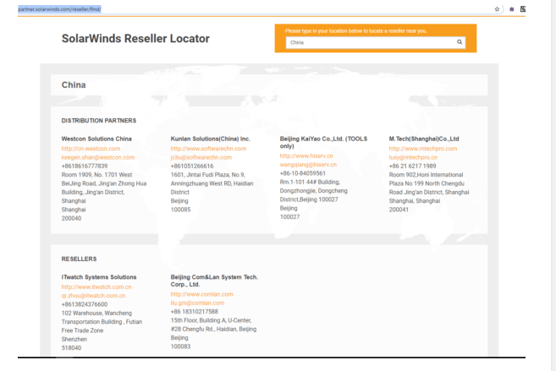Click the RESELLERS section title

point(79,259)
